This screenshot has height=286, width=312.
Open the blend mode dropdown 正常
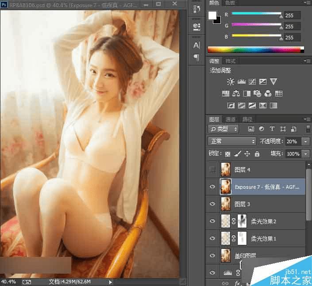(232, 141)
